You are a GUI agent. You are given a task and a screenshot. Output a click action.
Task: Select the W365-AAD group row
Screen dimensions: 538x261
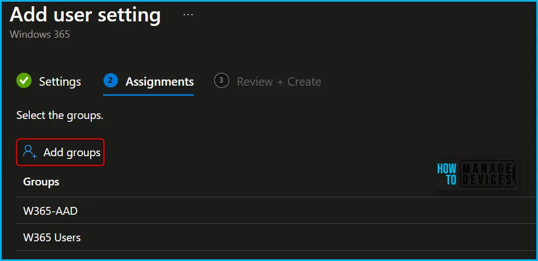tap(277, 210)
